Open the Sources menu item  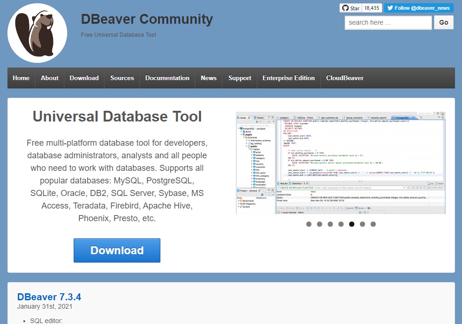pos(122,78)
